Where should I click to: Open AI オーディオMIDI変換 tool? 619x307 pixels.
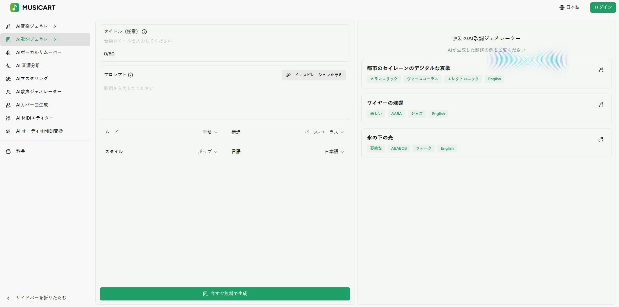pos(39,131)
